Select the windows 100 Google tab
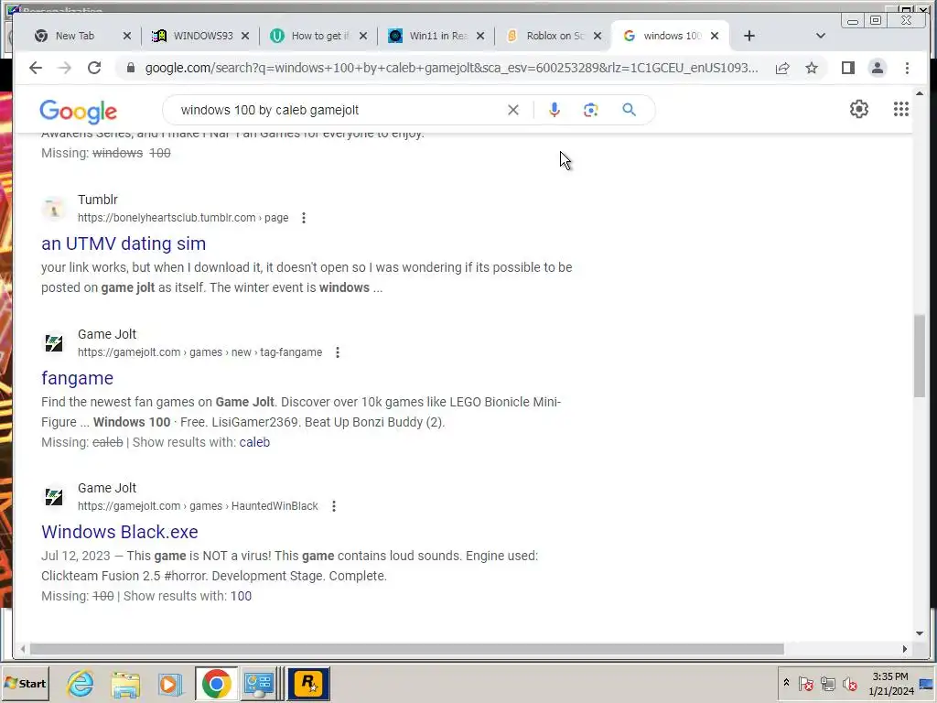The width and height of the screenshot is (937, 703). [x=671, y=36]
